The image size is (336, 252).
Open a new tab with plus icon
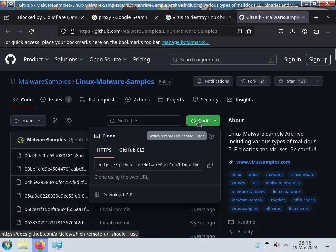pos(316,18)
